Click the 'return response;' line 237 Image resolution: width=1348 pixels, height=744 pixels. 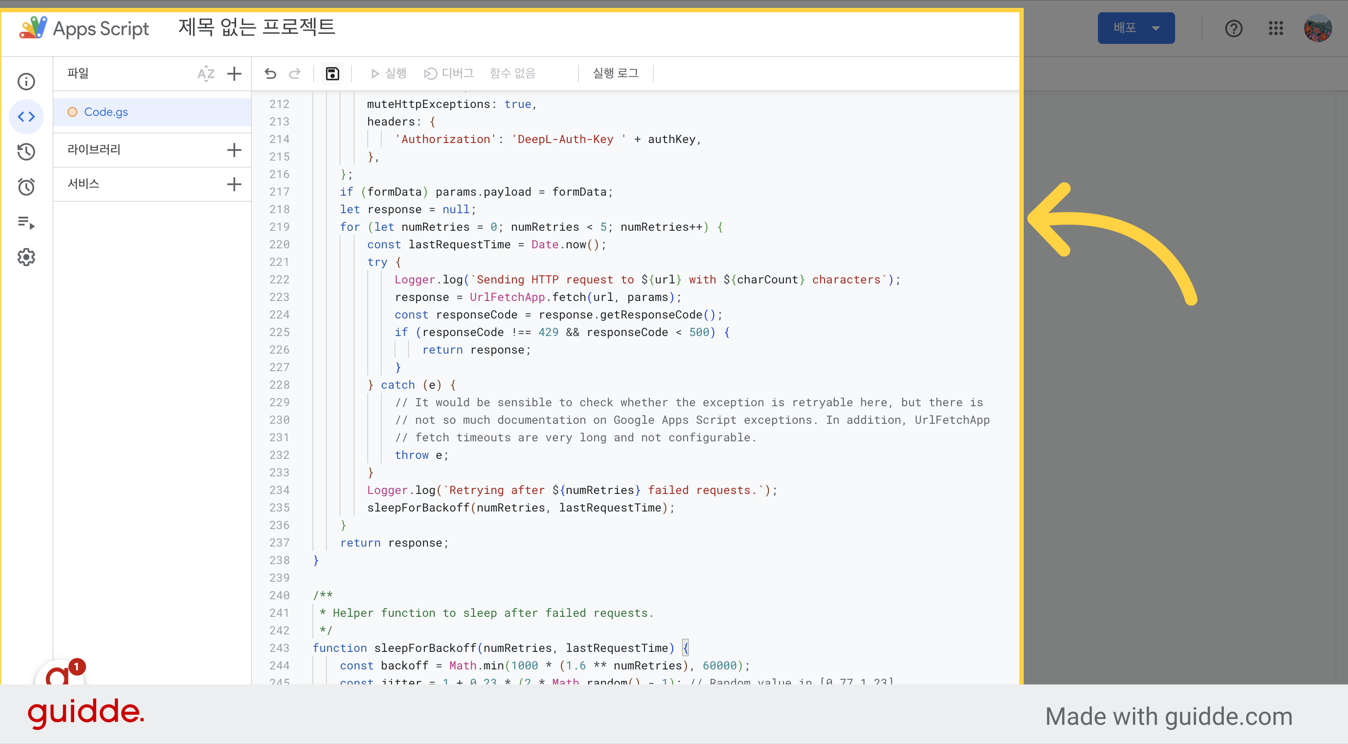pos(394,543)
